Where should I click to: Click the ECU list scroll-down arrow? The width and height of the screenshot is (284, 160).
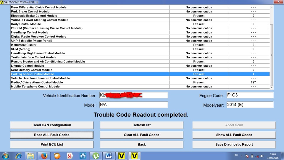pos(271,88)
